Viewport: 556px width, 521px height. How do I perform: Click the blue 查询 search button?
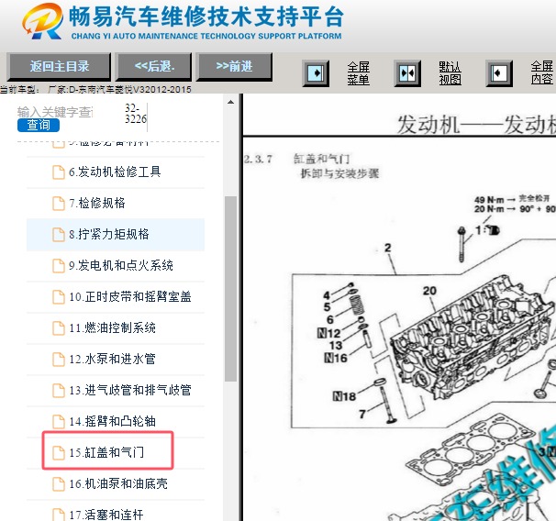39,125
